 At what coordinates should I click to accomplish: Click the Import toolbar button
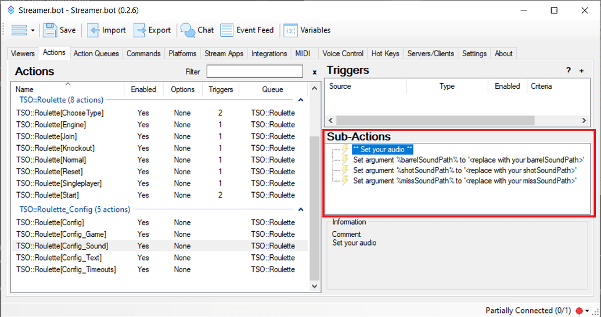tap(107, 30)
